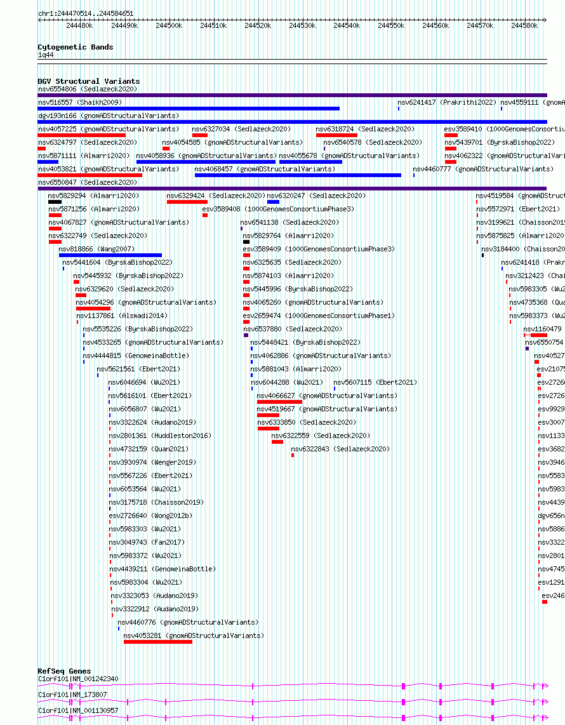The height and width of the screenshot is (725, 565).
Task: Select variant nsv5871111 (Almarri2020)
Action: (84, 156)
